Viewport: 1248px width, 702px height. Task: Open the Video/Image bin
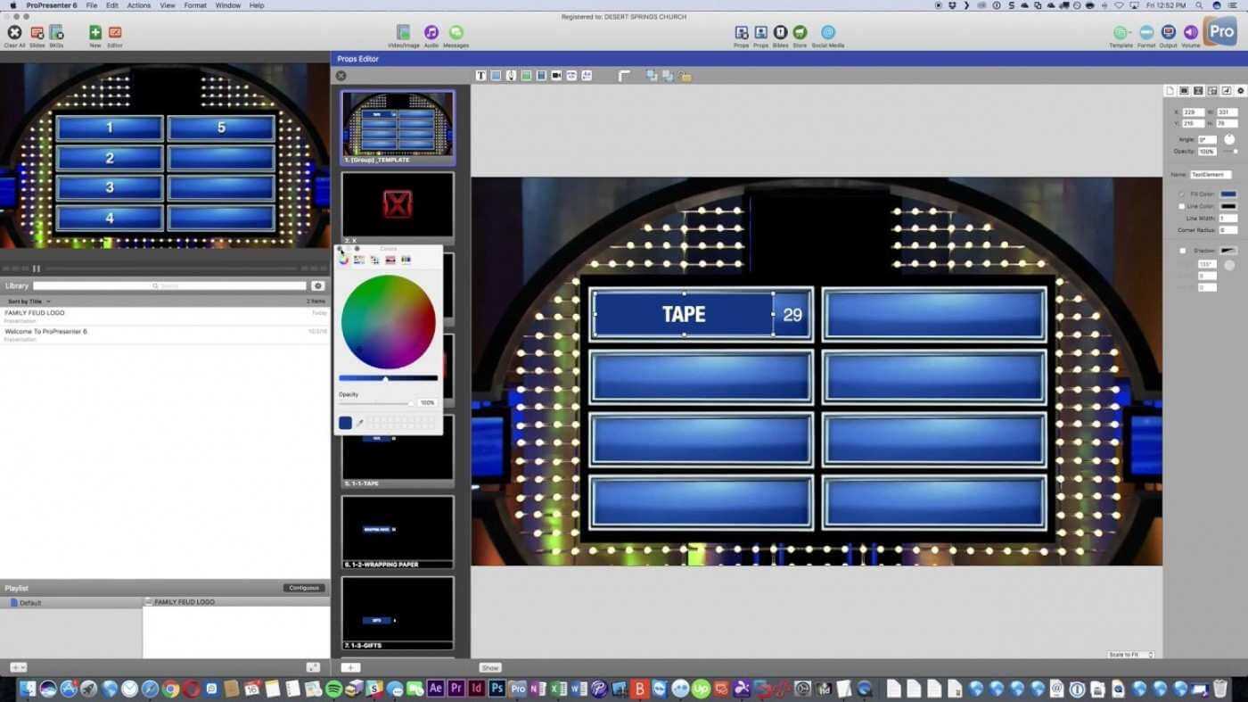click(x=403, y=33)
